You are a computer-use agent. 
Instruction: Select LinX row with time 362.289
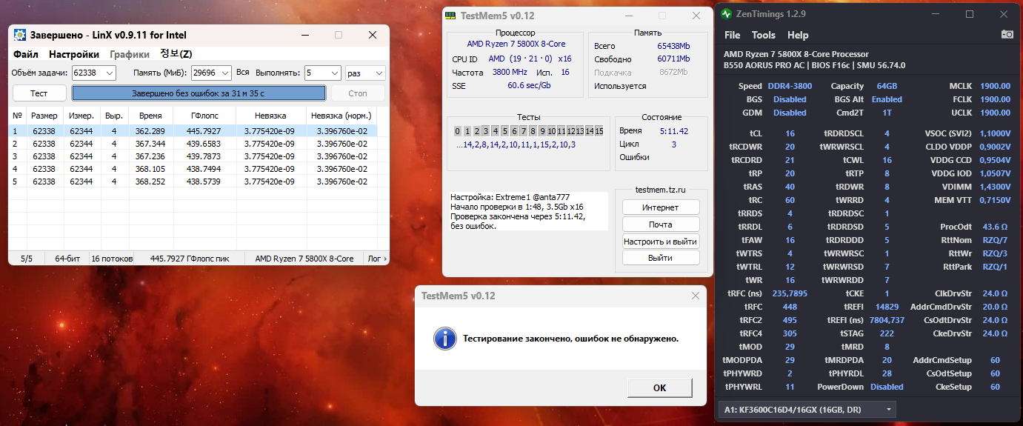(199, 130)
